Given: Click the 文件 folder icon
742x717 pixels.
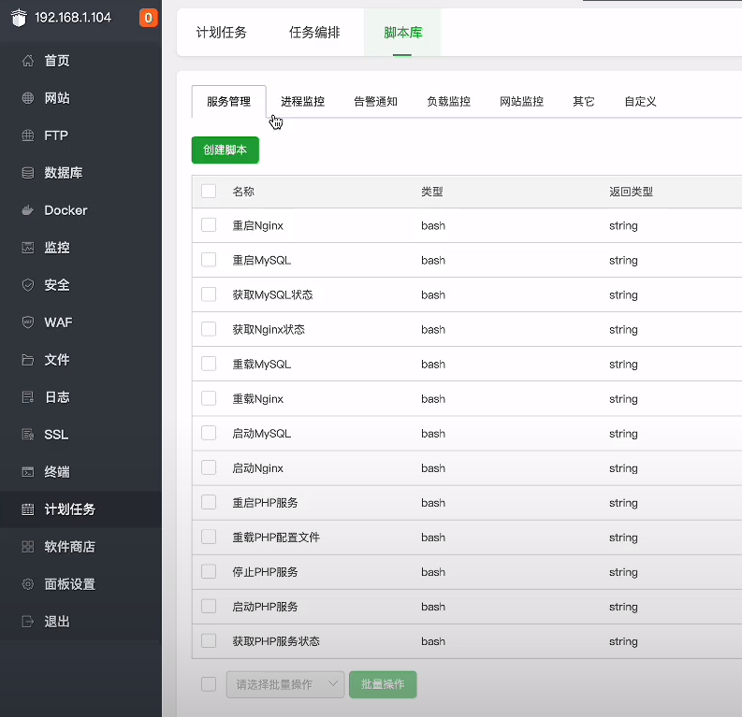Looking at the screenshot, I should [x=28, y=360].
